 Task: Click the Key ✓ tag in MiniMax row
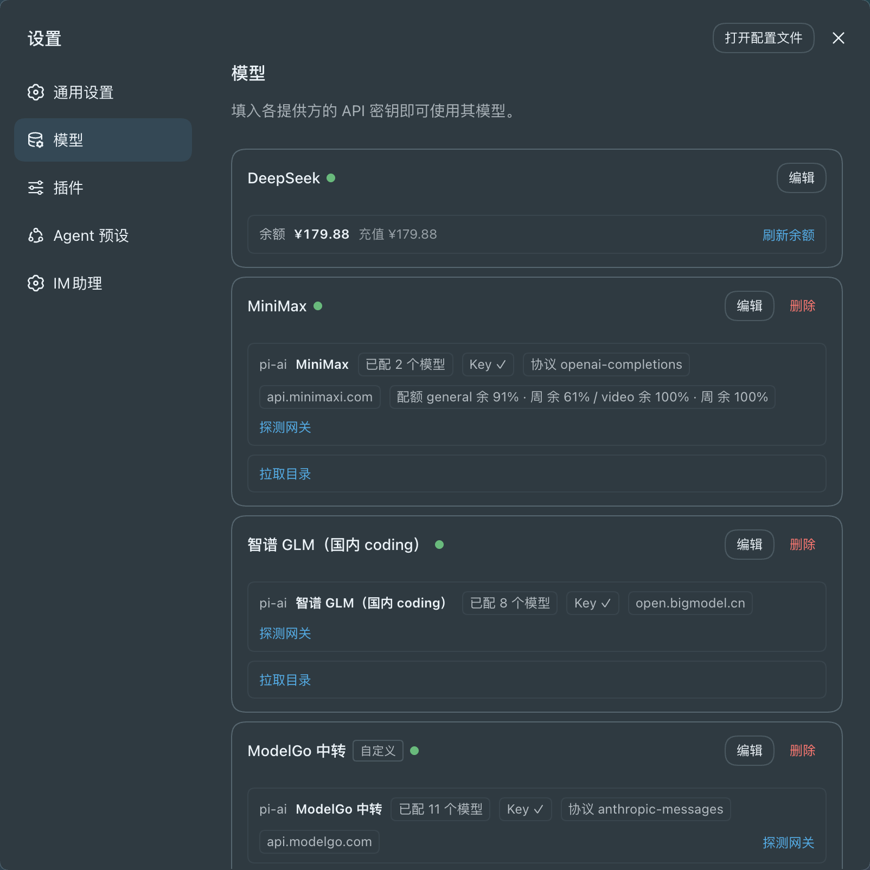click(488, 364)
